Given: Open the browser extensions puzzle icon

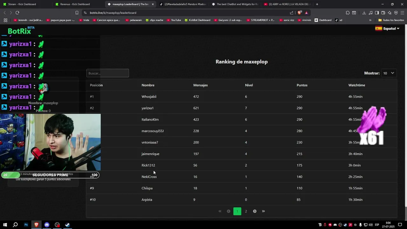Looking at the screenshot, I should pos(348,13).
